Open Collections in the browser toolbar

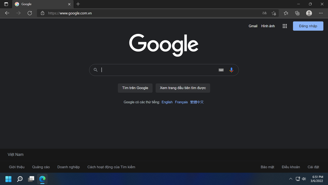click(x=297, y=13)
